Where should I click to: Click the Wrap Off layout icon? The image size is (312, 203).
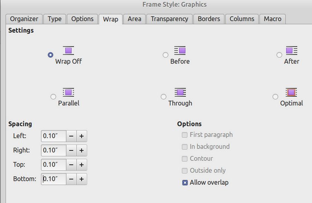point(68,51)
